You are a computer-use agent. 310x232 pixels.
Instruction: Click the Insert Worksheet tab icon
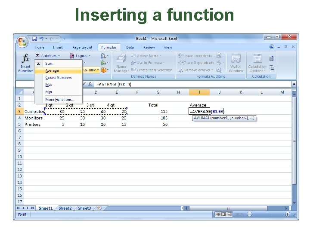(x=100, y=208)
